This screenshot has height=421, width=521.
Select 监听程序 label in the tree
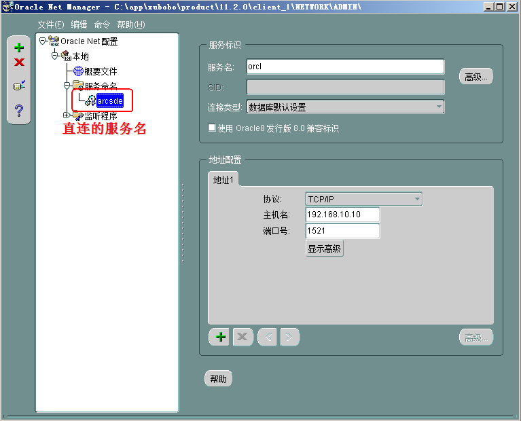click(101, 116)
